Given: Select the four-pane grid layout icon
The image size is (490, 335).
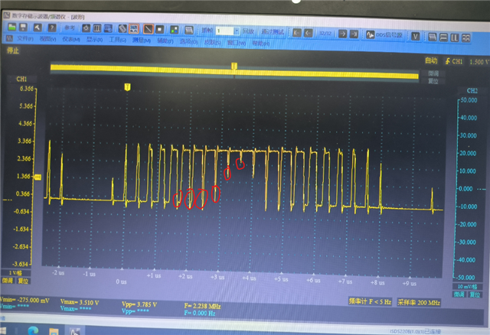Looking at the screenshot, I should point(466,38).
